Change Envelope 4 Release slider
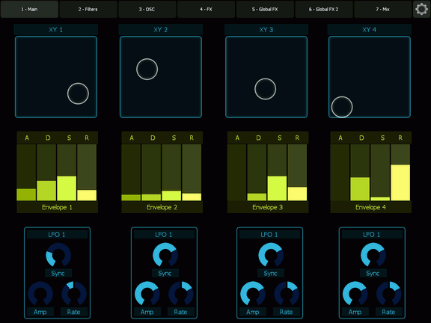Image resolution: width=431 pixels, height=323 pixels. [x=400, y=173]
